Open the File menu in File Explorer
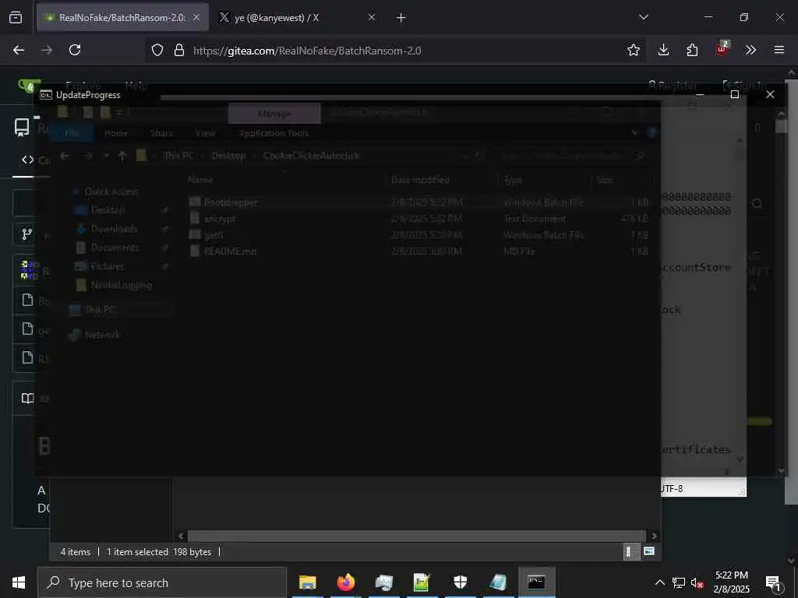798x598 pixels. click(x=72, y=133)
